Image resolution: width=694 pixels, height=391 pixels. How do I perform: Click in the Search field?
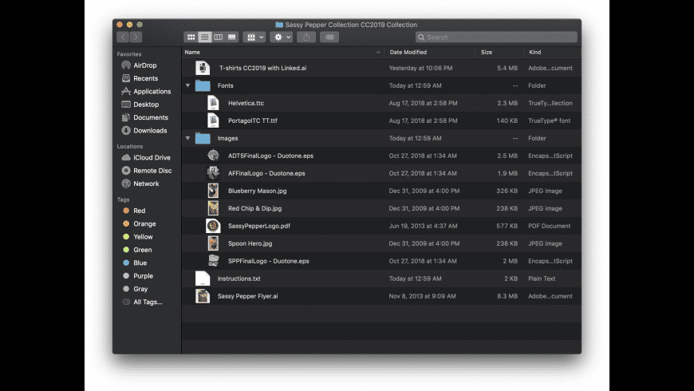(x=495, y=38)
